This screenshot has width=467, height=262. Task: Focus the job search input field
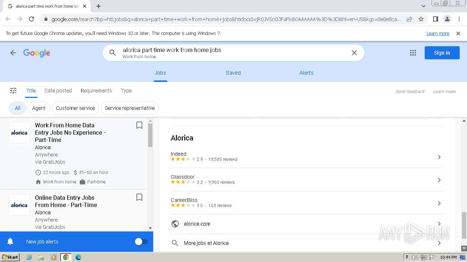tap(233, 53)
